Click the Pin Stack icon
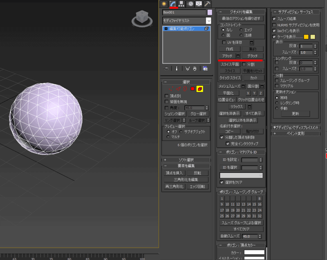327x260 pixels. pyautogui.click(x=166, y=69)
